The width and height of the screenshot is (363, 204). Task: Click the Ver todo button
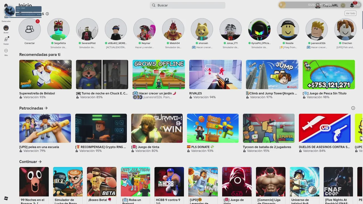pos(351,13)
